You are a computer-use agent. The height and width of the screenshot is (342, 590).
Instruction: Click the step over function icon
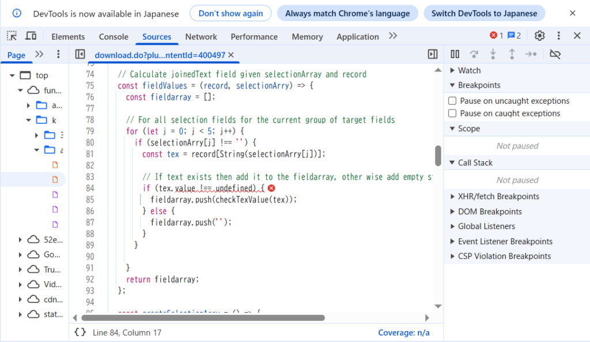[474, 54]
